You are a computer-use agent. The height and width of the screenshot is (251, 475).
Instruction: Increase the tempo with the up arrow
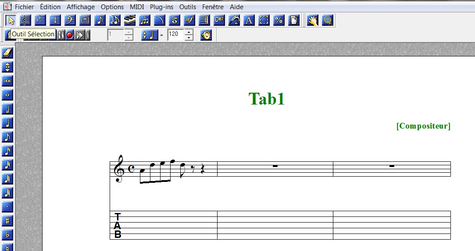pyautogui.click(x=189, y=32)
